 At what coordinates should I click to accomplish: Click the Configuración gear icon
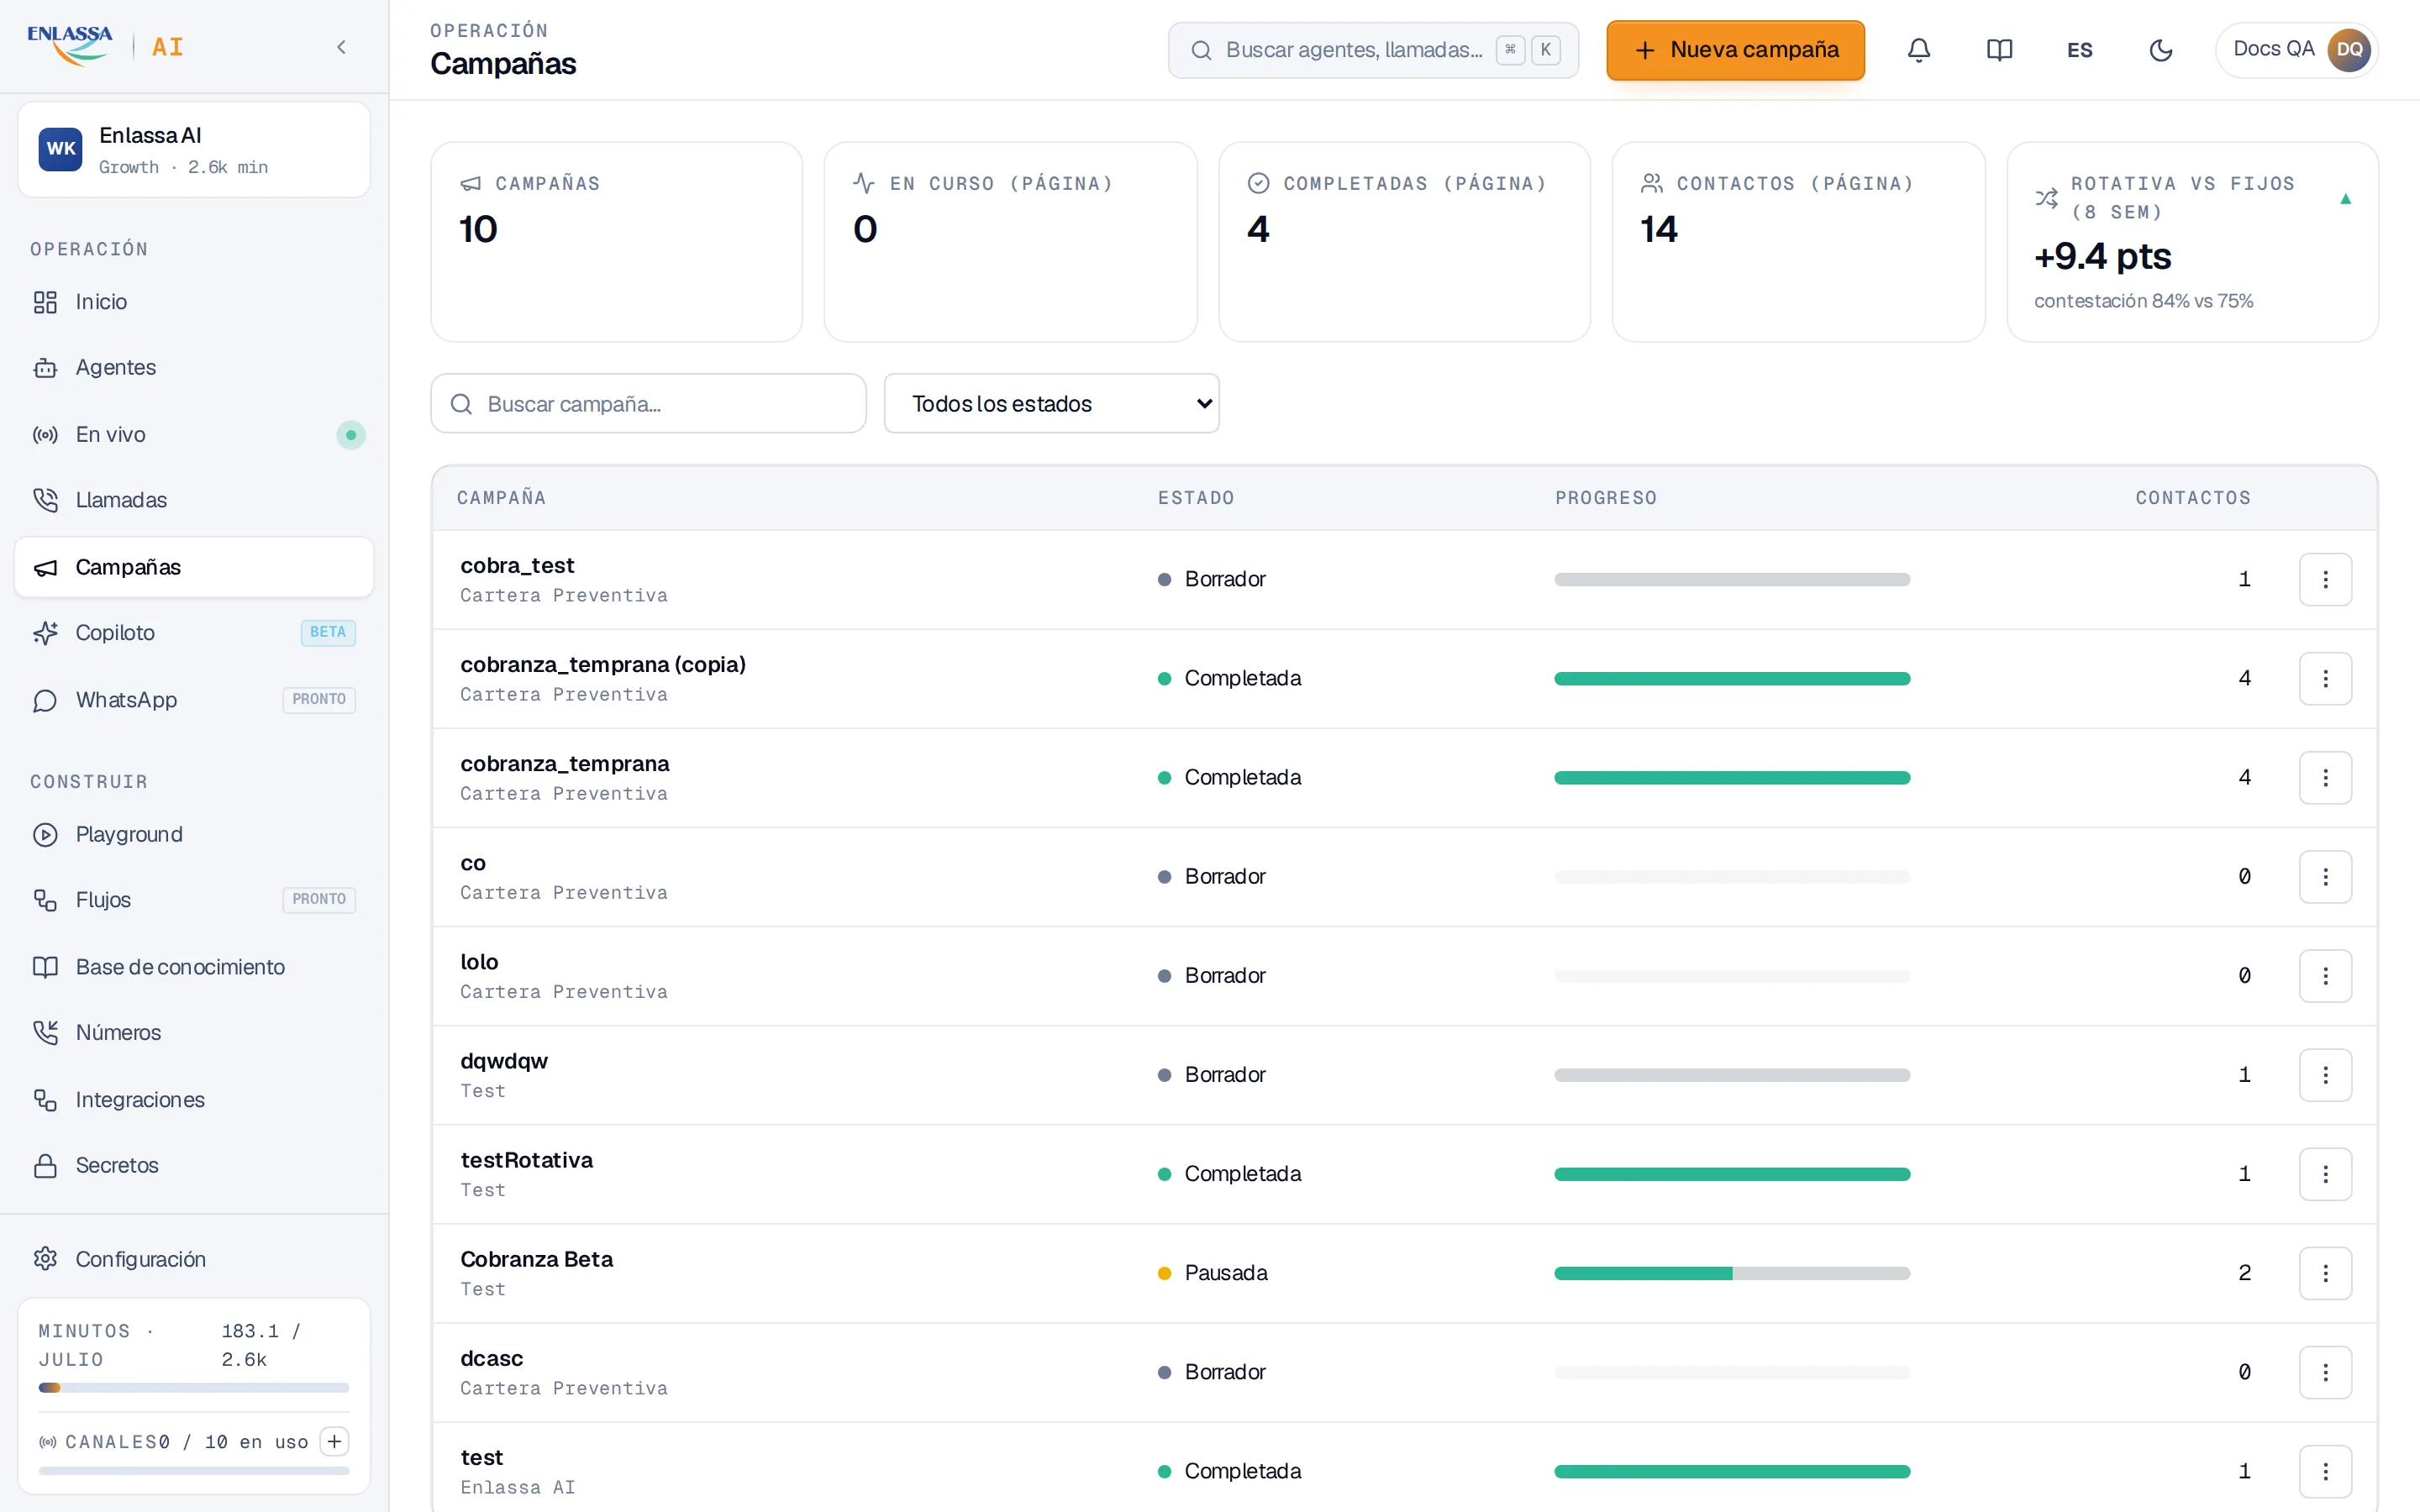(x=45, y=1259)
